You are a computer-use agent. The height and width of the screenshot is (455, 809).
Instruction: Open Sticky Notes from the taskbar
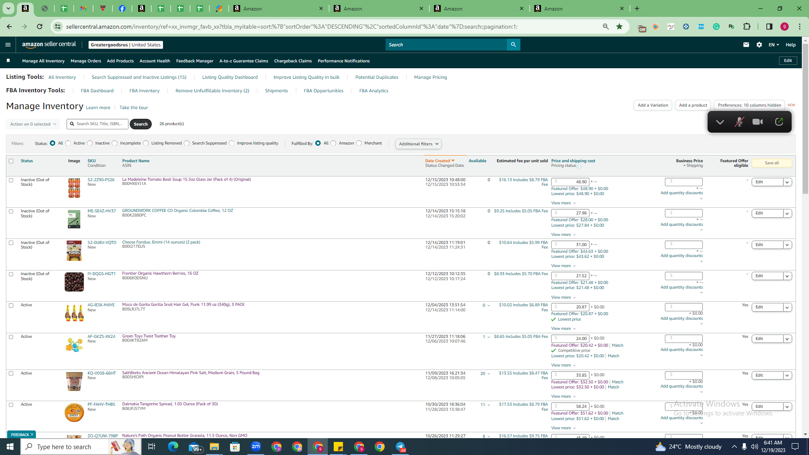click(338, 447)
